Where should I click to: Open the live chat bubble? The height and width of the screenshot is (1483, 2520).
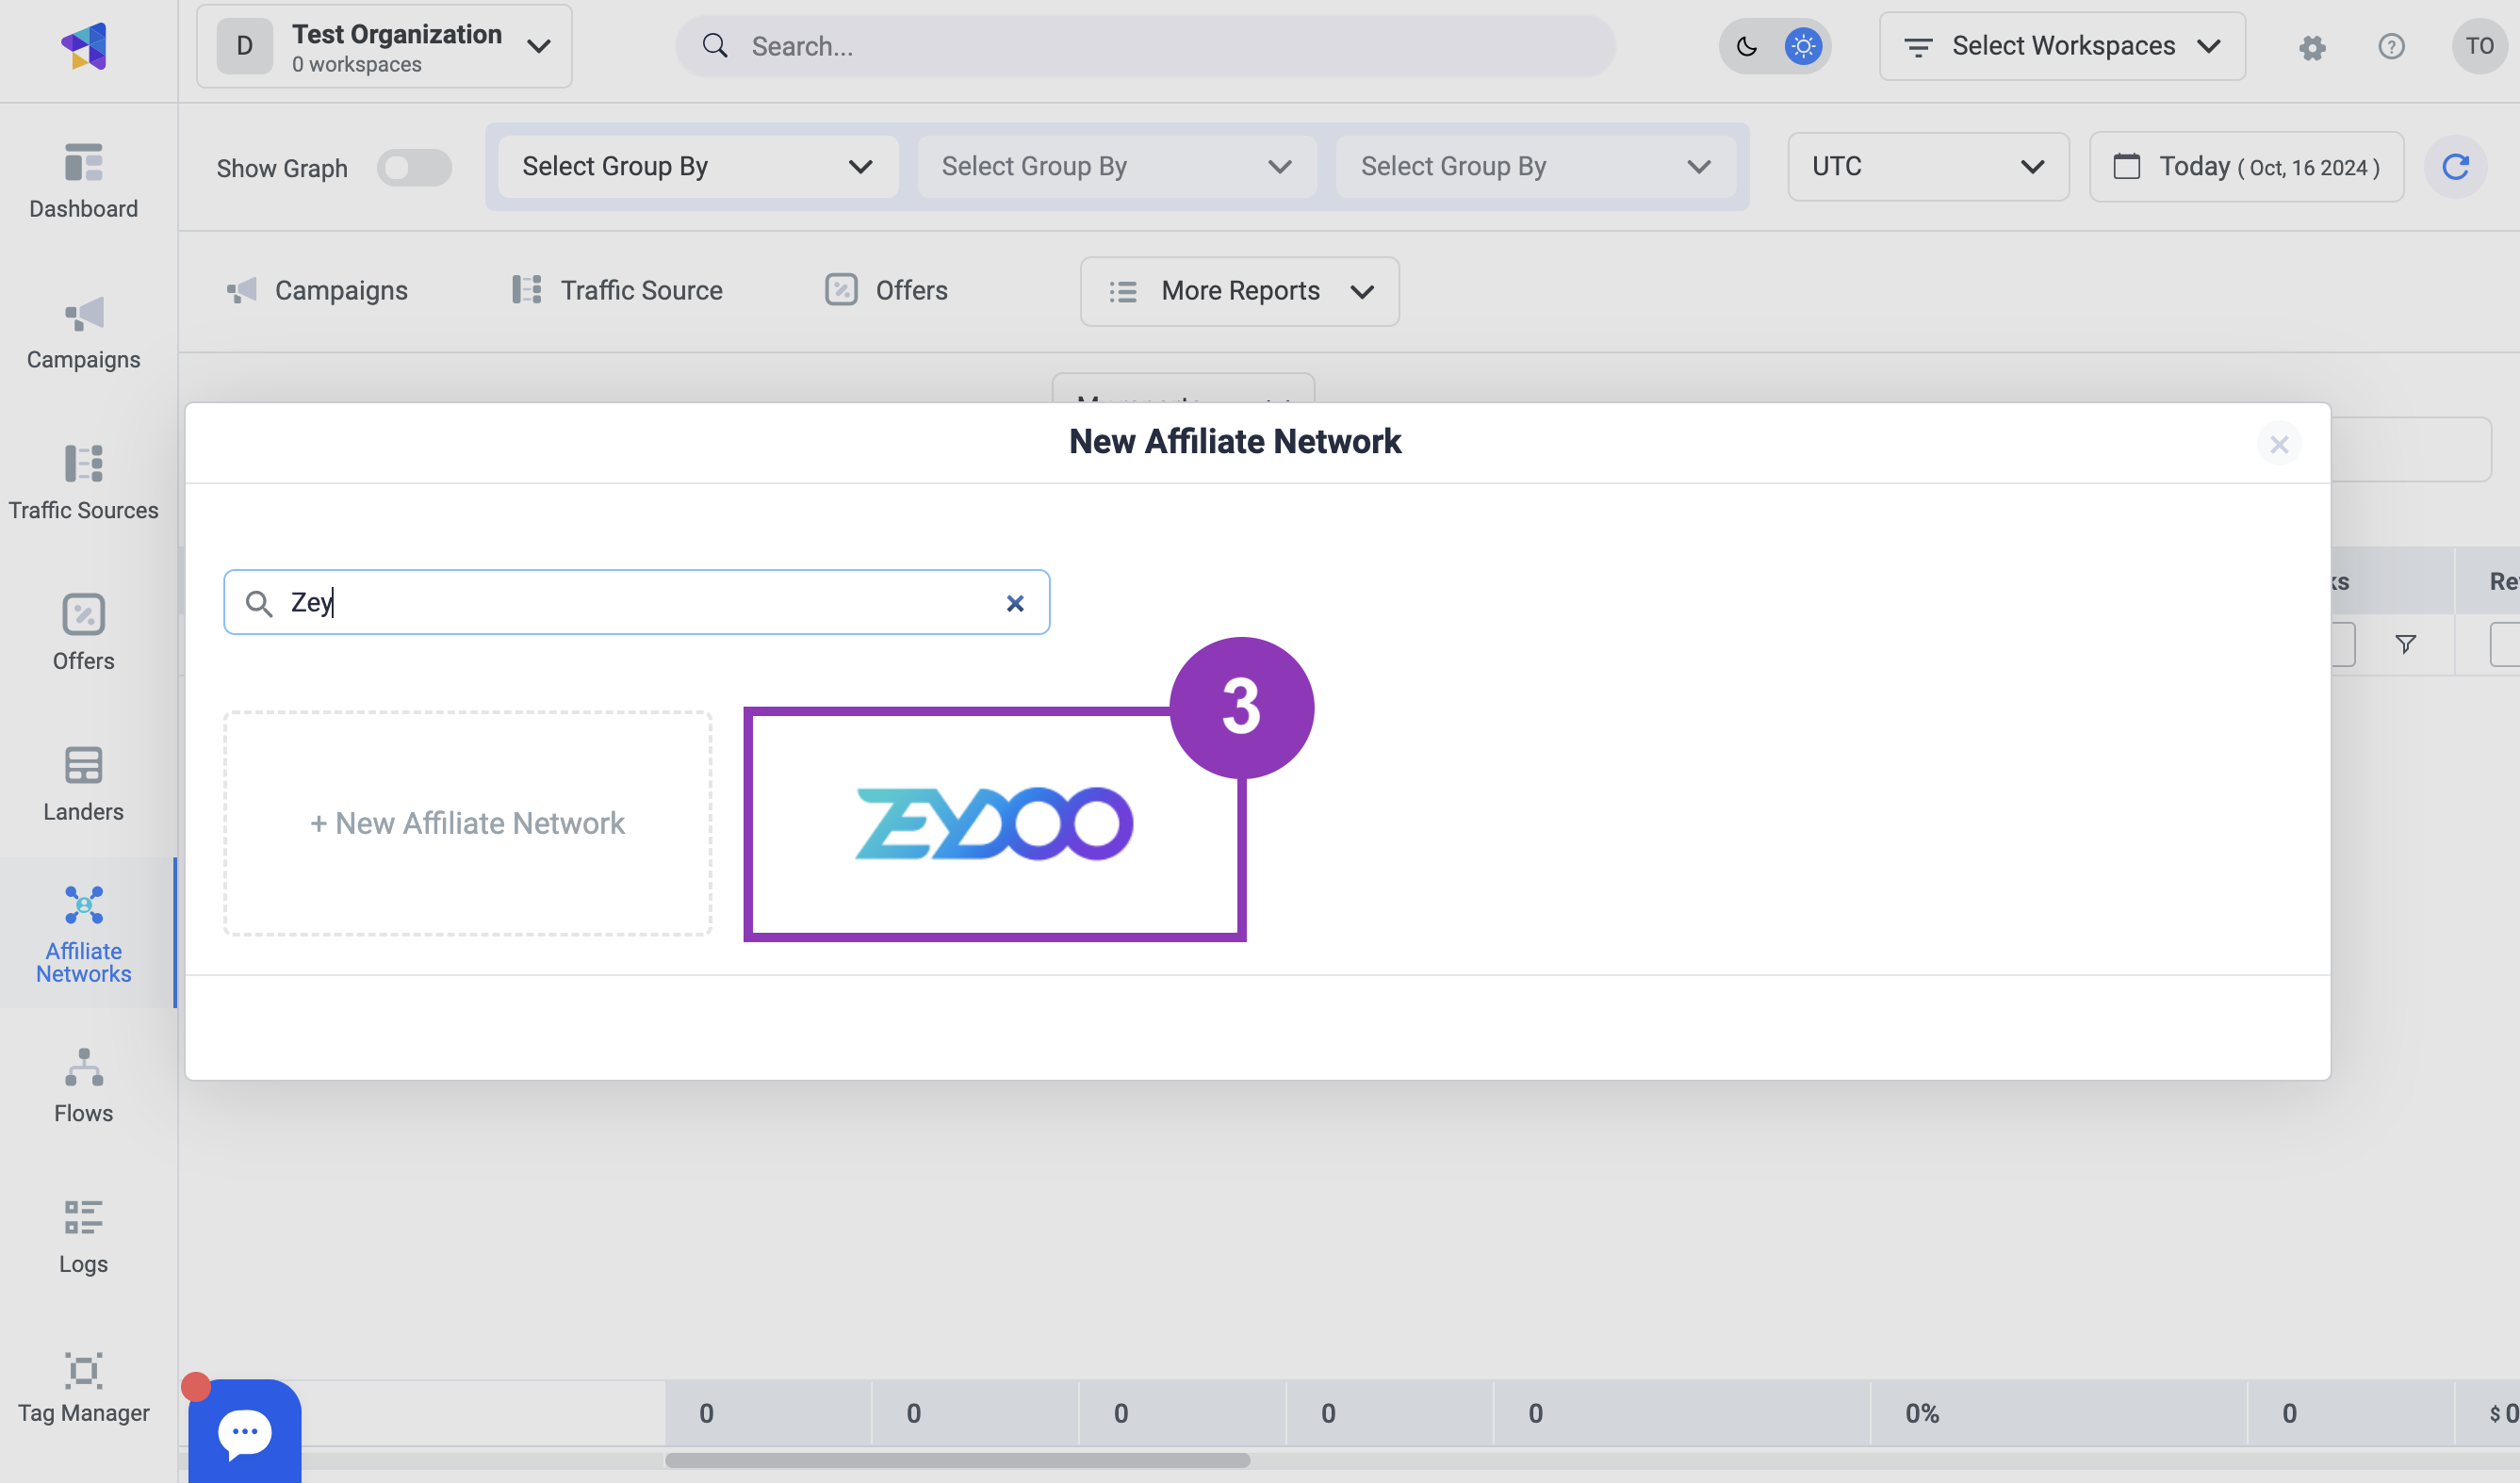coord(245,1431)
